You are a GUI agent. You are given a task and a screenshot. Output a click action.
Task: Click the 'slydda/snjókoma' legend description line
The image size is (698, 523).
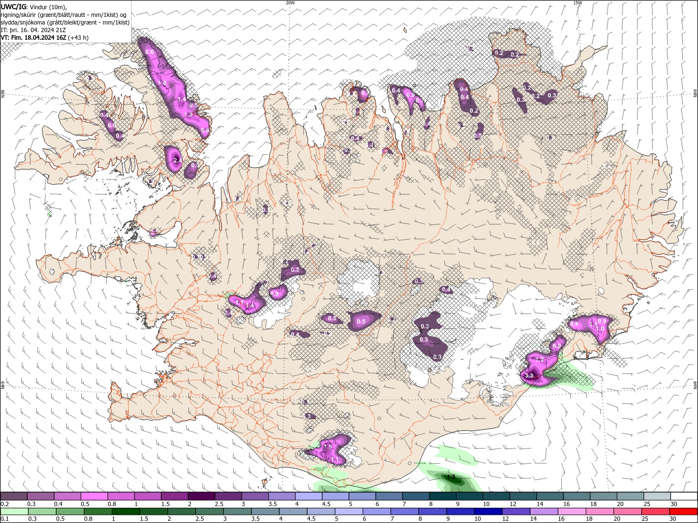tap(65, 22)
